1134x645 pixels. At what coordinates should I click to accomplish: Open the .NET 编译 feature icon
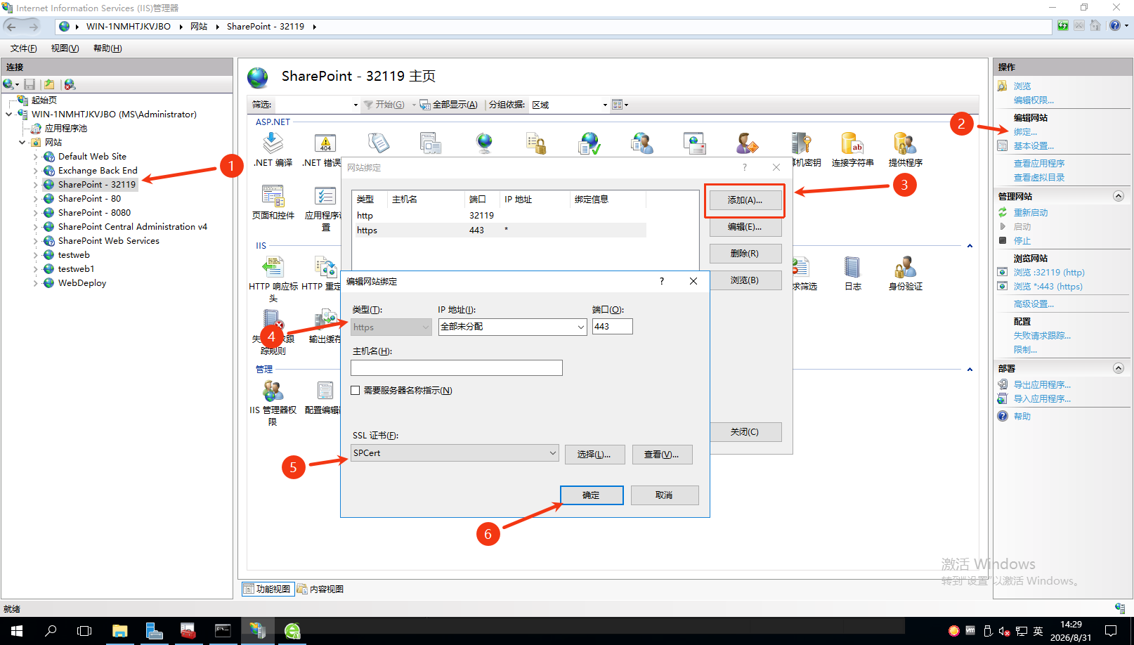273,150
